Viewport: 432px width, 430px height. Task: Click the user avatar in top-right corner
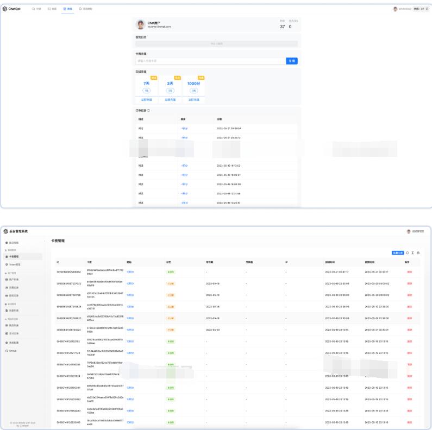[395, 9]
